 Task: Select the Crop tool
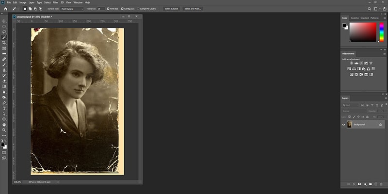click(x=4, y=43)
